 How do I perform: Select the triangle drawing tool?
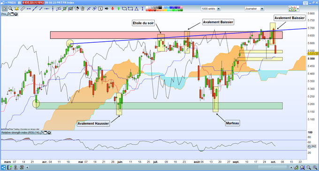[137, 9]
